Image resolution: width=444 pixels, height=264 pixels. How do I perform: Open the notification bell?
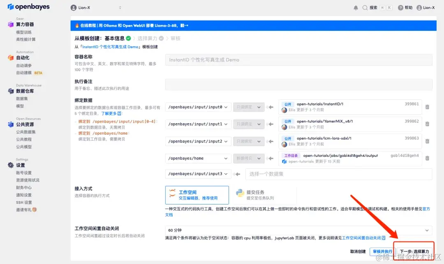click(356, 8)
